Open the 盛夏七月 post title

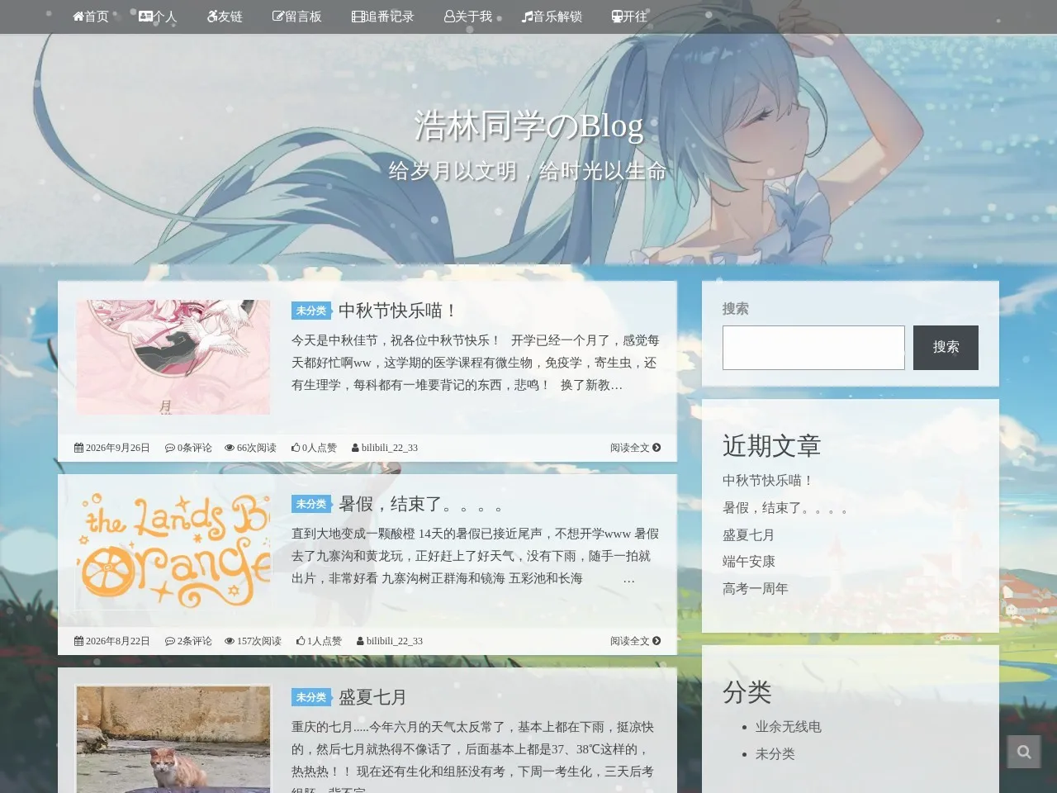(x=372, y=697)
